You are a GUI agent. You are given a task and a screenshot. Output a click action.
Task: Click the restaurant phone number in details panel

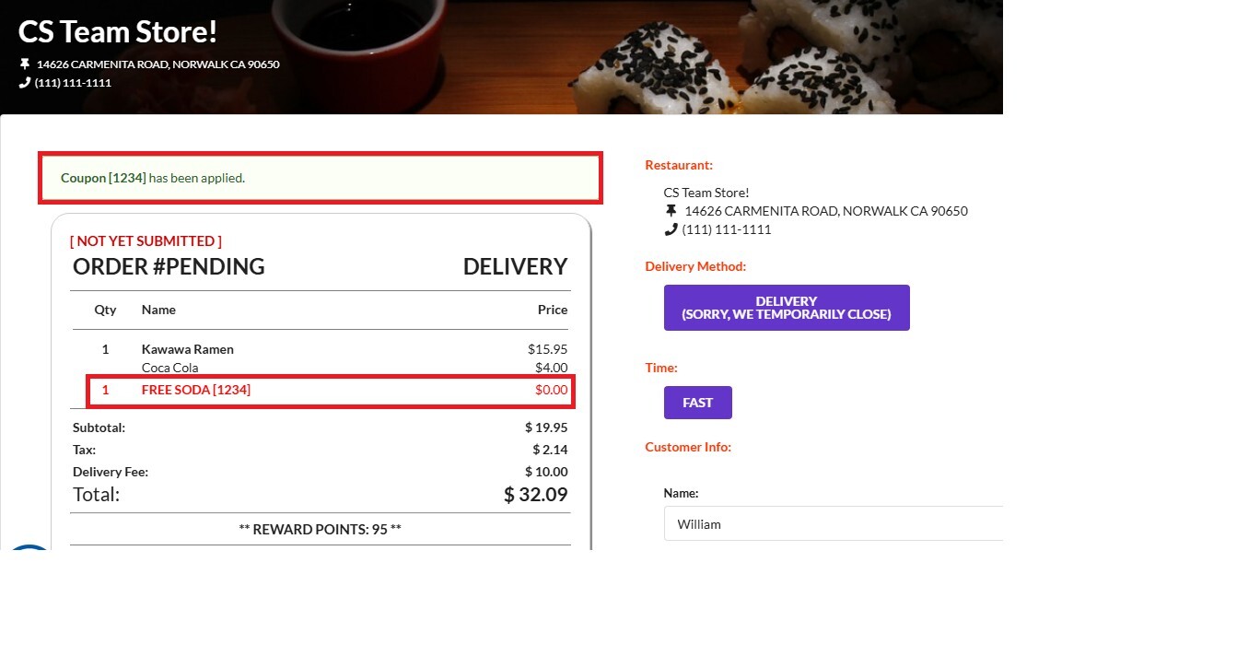click(x=727, y=229)
